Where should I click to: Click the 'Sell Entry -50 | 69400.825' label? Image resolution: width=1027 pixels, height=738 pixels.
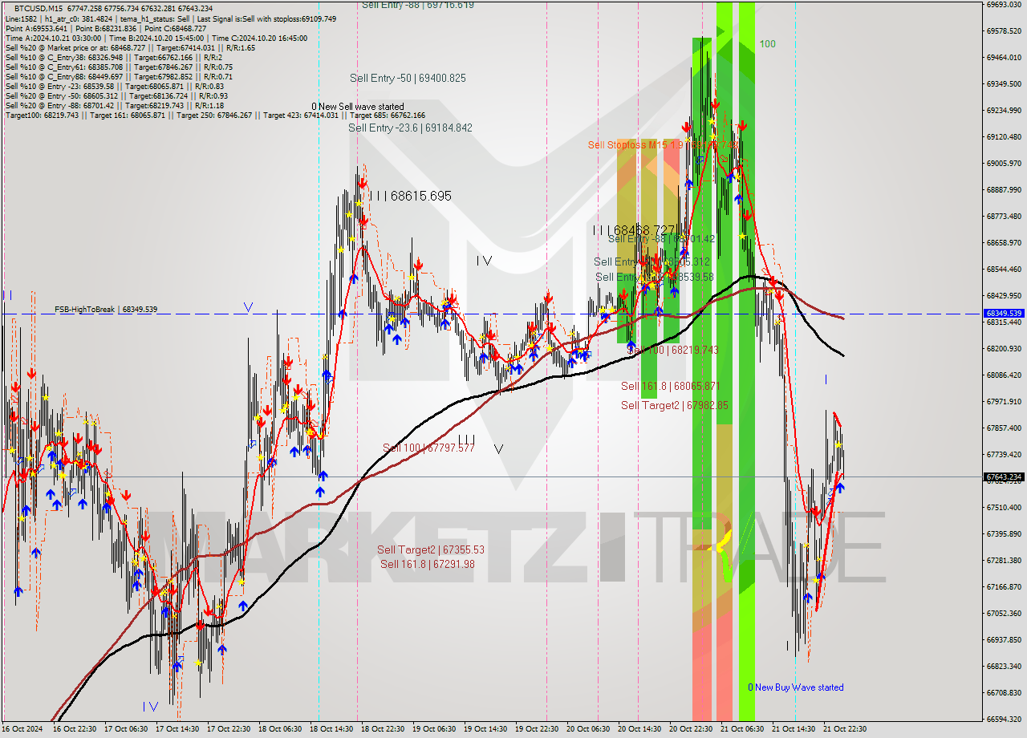pos(408,79)
